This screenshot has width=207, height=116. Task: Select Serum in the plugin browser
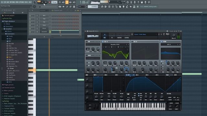click(11, 69)
